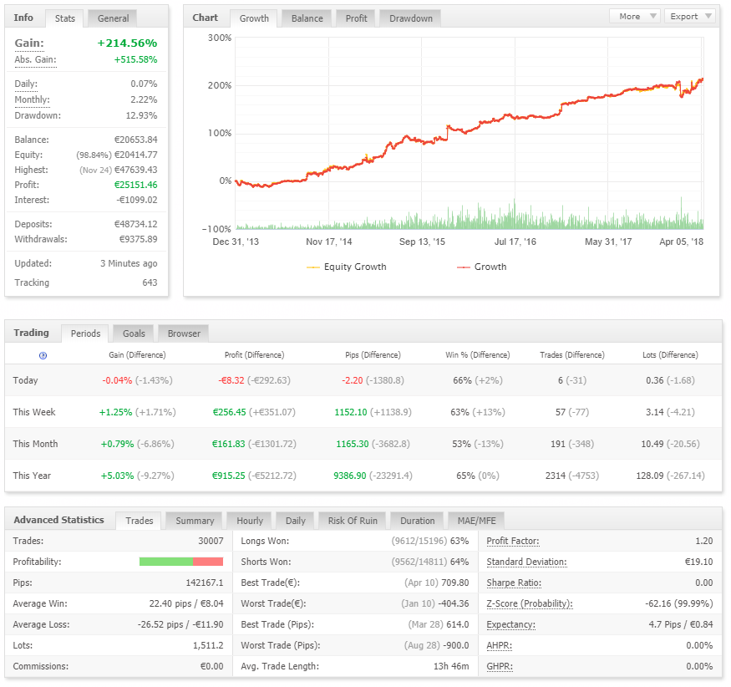
Task: Click the Lots (Difference) column header
Action: point(670,355)
